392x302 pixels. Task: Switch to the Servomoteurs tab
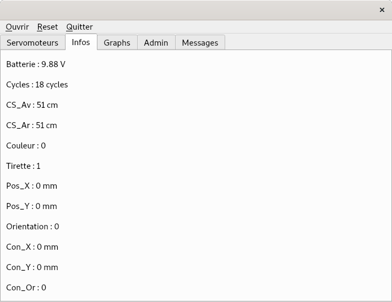[32, 42]
